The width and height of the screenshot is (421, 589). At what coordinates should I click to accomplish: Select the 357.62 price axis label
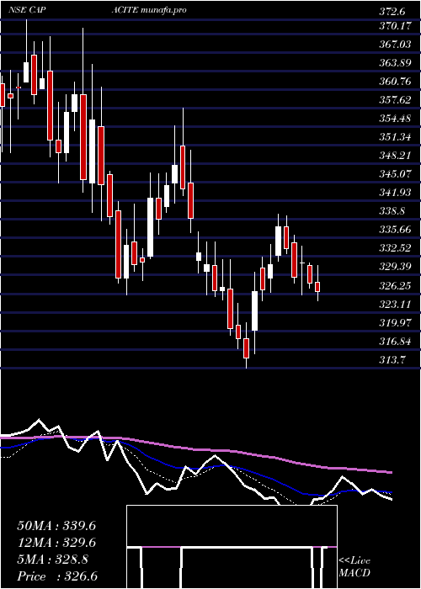point(395,100)
